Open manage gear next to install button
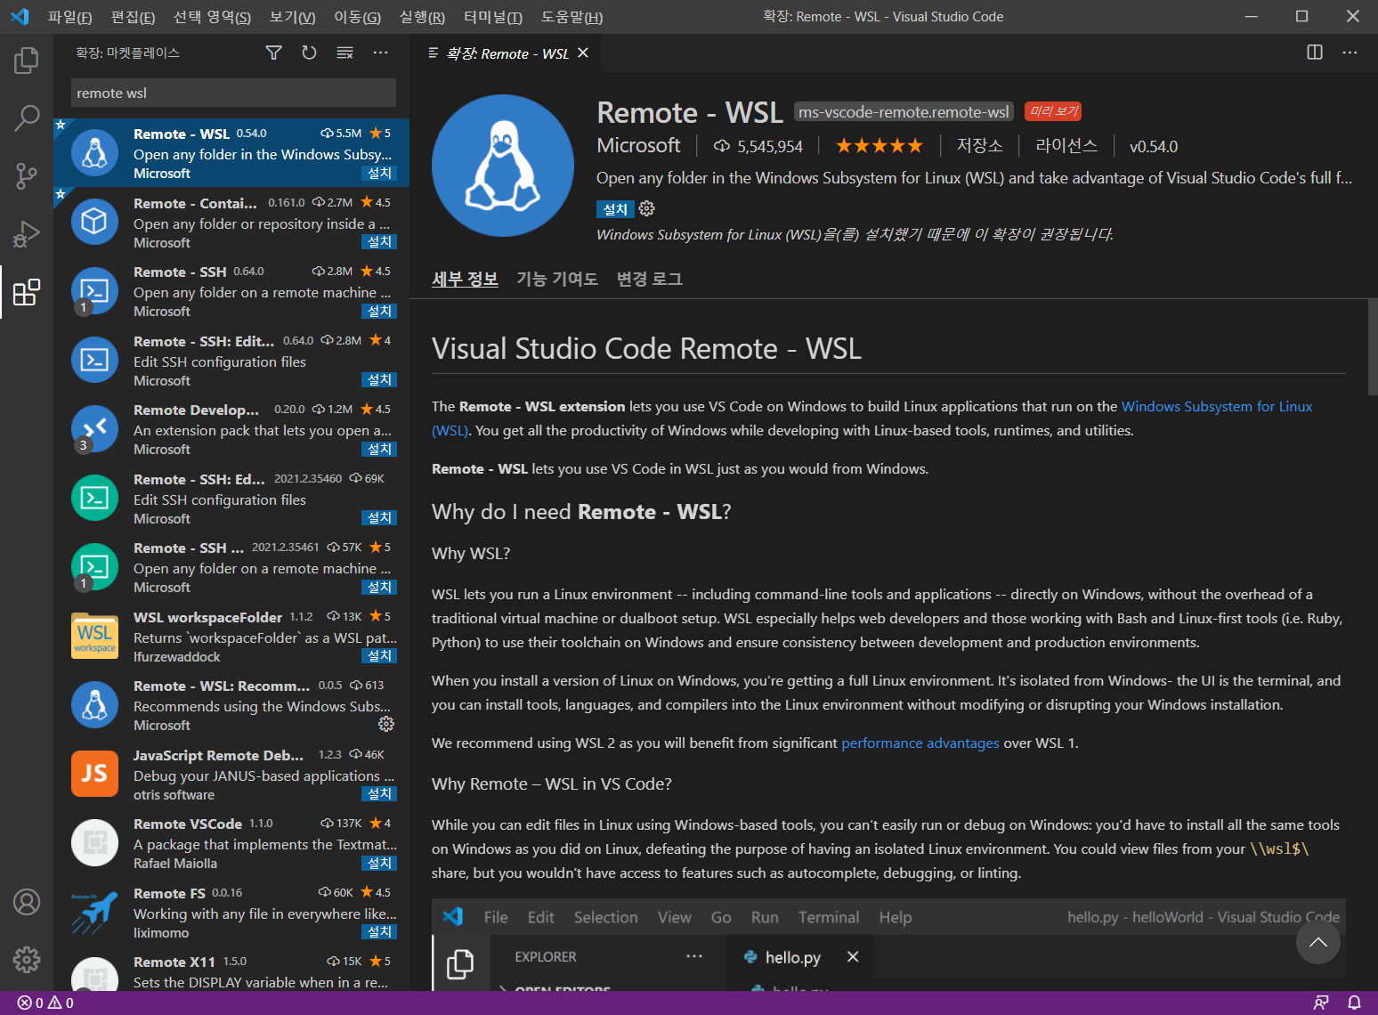 tap(647, 208)
